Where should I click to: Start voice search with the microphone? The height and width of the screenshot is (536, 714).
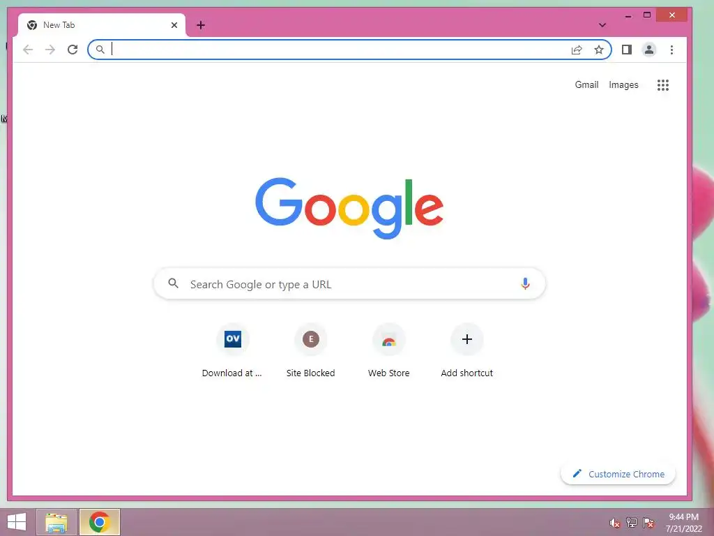coord(525,284)
